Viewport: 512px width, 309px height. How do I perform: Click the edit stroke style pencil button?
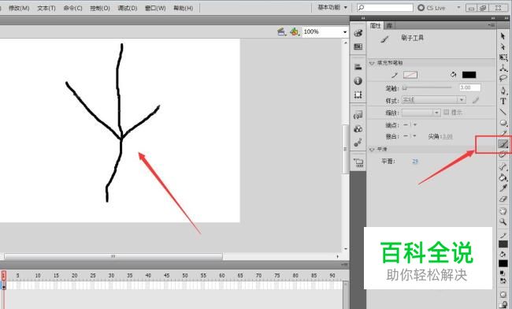pyautogui.click(x=476, y=100)
